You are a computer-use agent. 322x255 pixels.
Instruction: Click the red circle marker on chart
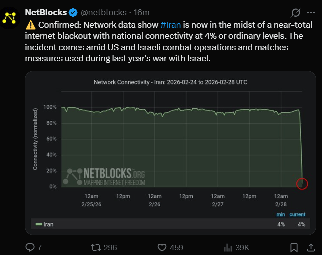point(302,183)
